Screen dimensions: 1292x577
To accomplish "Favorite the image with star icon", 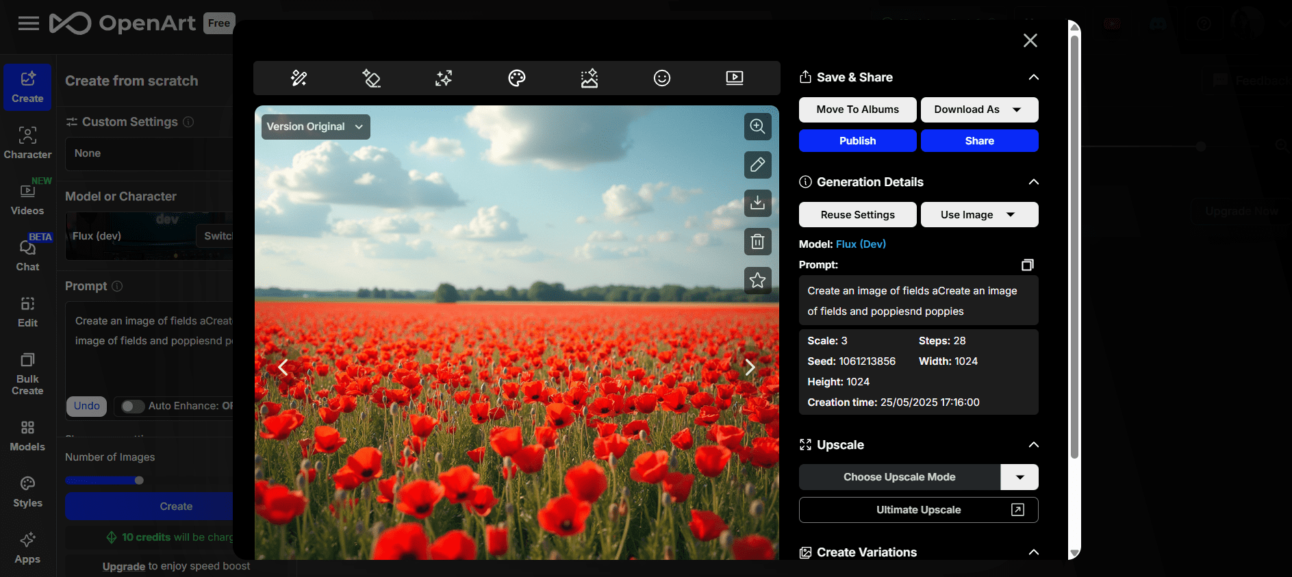I will point(757,280).
